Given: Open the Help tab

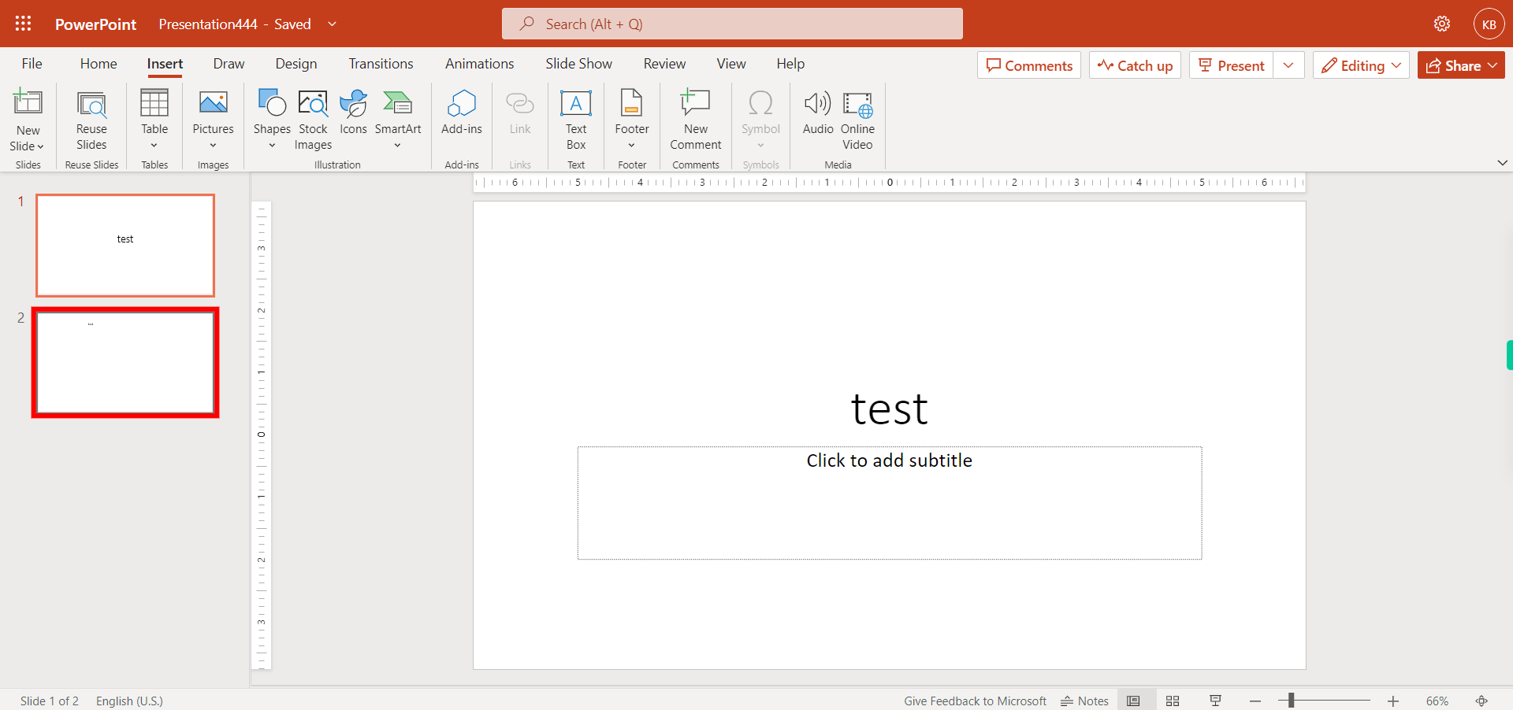Looking at the screenshot, I should click(790, 64).
